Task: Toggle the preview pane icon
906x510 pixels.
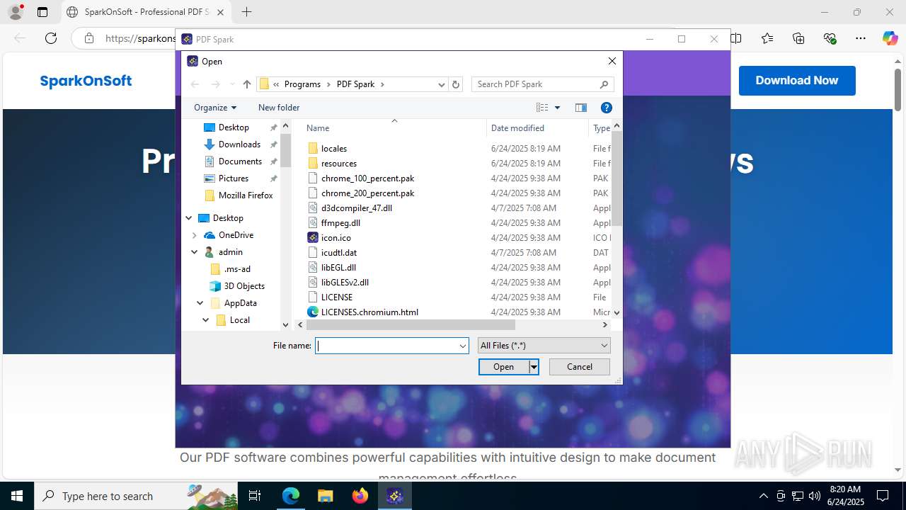Action: coord(581,108)
